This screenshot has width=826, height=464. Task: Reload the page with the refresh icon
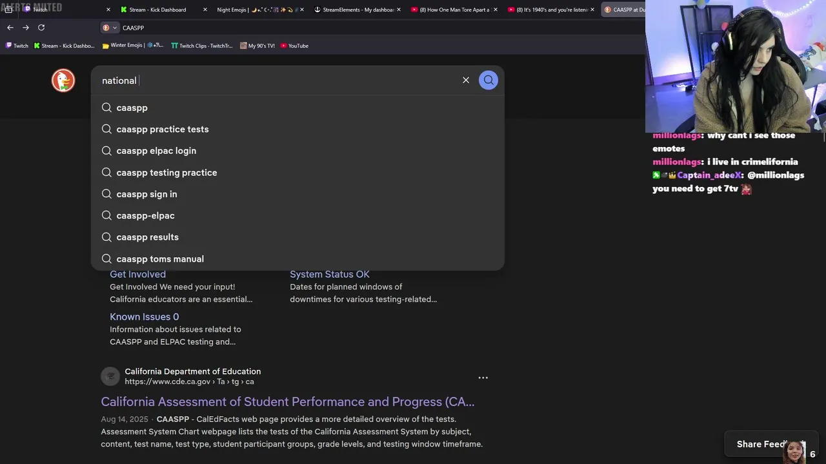[41, 28]
